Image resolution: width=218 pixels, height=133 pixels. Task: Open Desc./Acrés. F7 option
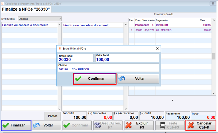click(108, 125)
